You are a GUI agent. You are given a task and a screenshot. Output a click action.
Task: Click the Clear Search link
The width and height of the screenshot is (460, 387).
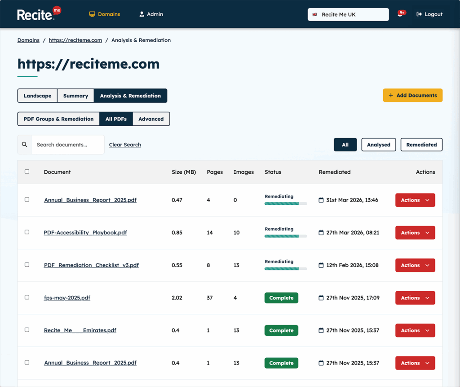point(125,145)
